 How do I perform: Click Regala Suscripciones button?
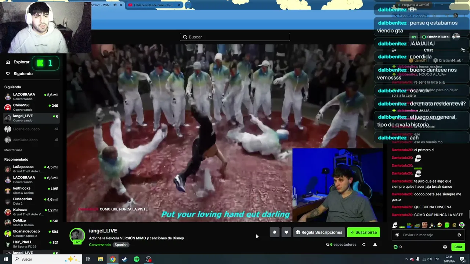(x=319, y=232)
